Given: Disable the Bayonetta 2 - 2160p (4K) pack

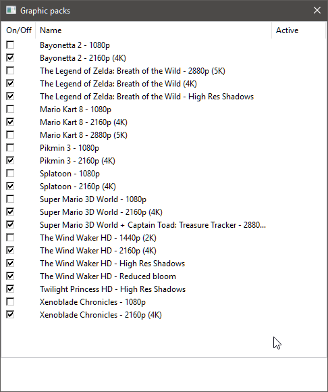Looking at the screenshot, I should click(x=10, y=57).
